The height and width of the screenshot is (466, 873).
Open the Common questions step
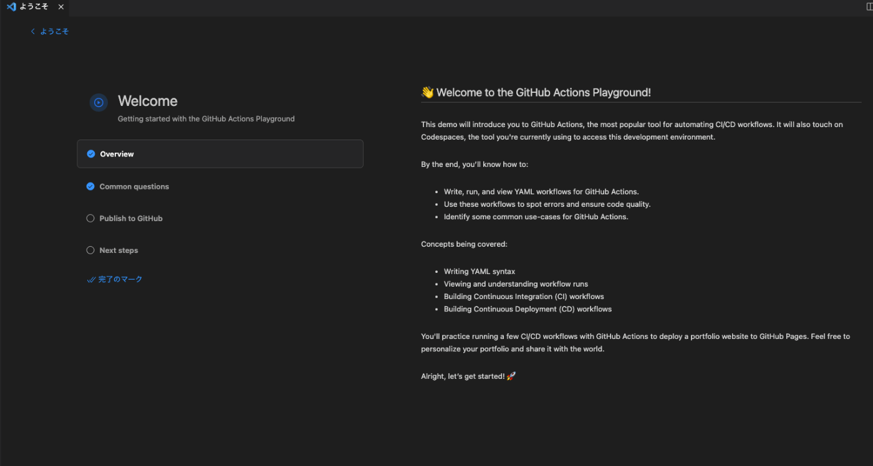pos(220,186)
